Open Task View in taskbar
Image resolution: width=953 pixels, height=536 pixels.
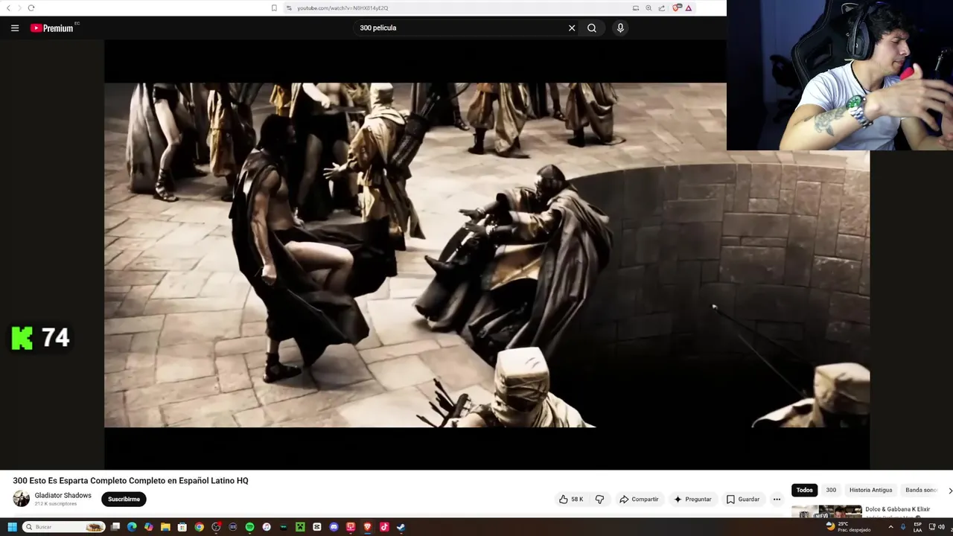pos(115,527)
